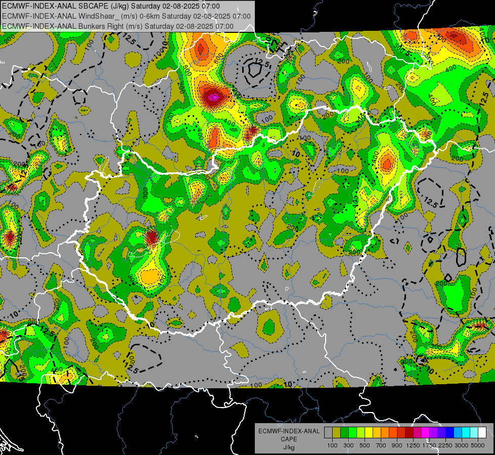The height and width of the screenshot is (455, 495).
Task: Click the 1250 legend scale value
Action: (x=413, y=445)
